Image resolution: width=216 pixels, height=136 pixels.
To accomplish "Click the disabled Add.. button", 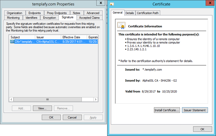I will click(21, 108).
